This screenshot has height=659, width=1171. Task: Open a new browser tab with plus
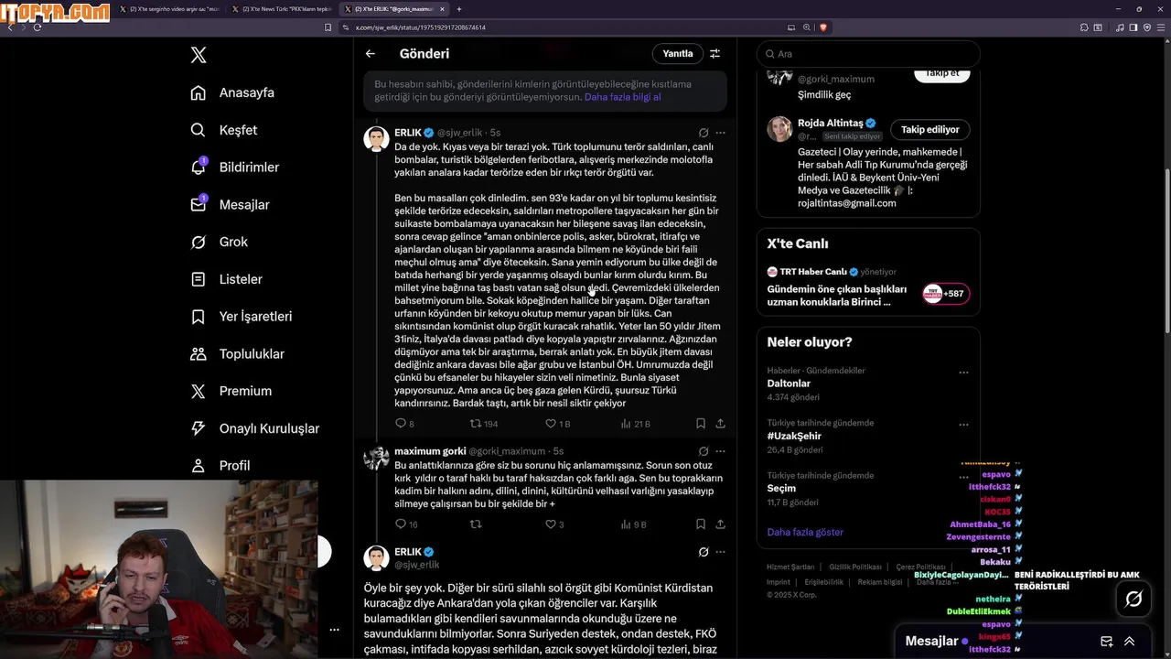[459, 9]
